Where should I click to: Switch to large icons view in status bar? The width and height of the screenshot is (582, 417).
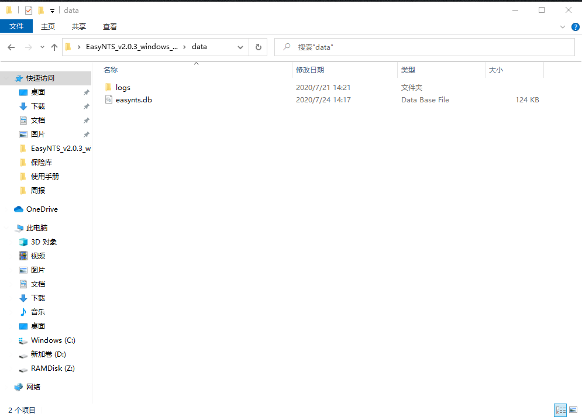573,410
